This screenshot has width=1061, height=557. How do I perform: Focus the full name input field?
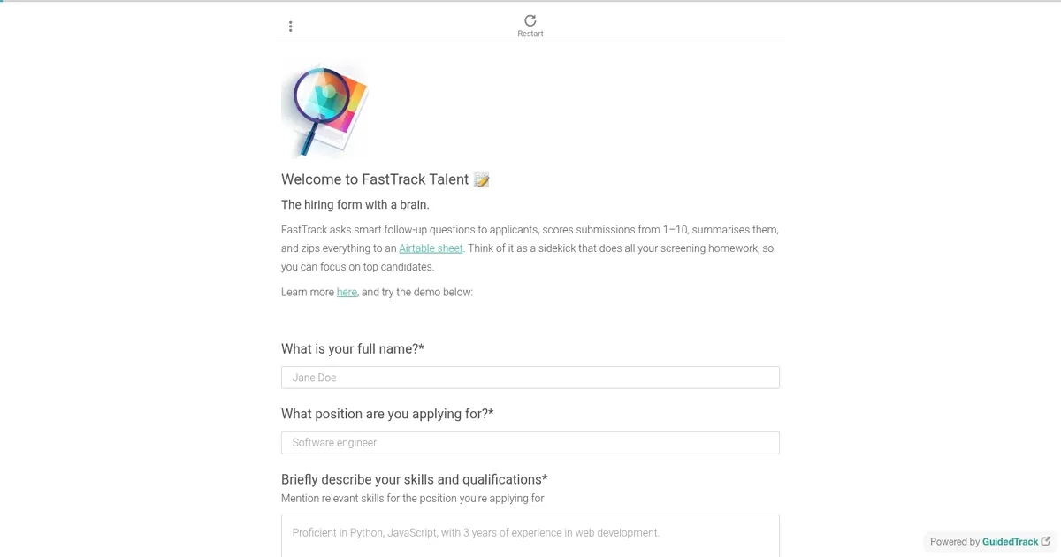(530, 378)
